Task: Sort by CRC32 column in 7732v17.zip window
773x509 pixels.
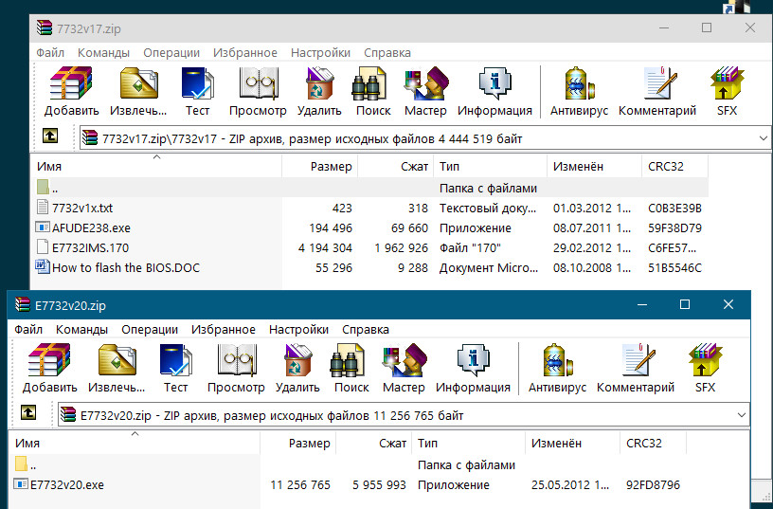Action: [674, 166]
